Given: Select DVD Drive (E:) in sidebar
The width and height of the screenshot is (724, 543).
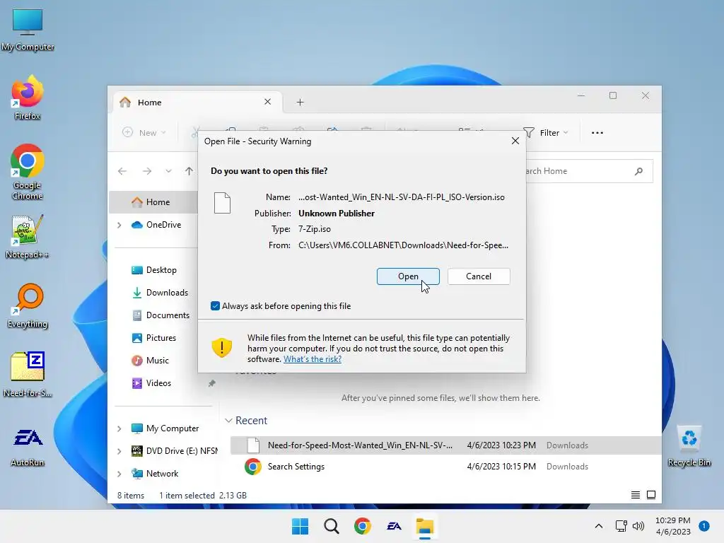Looking at the screenshot, I should coord(175,450).
